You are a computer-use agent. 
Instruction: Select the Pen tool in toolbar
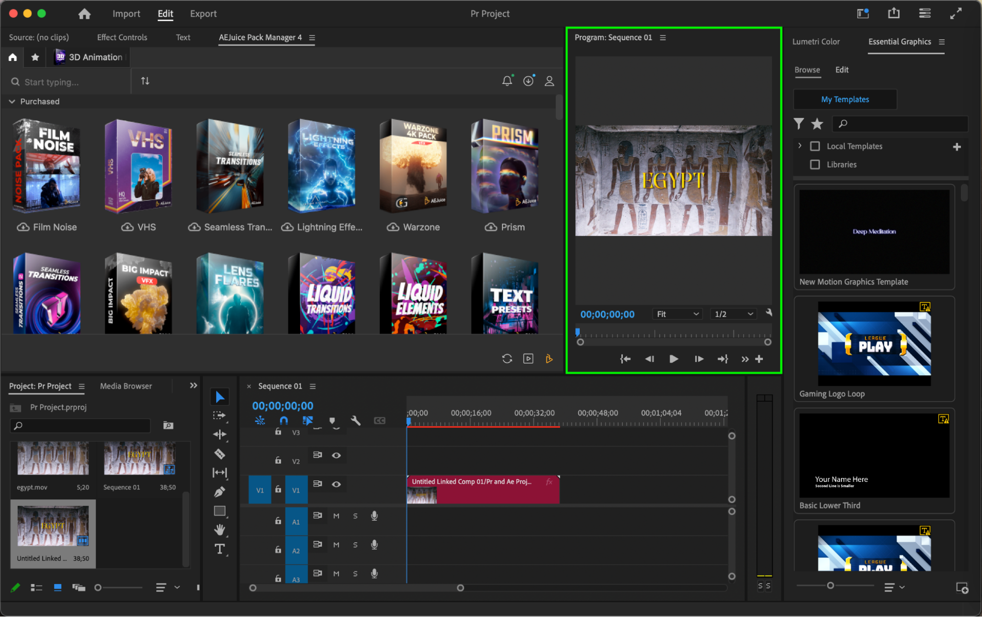click(220, 492)
